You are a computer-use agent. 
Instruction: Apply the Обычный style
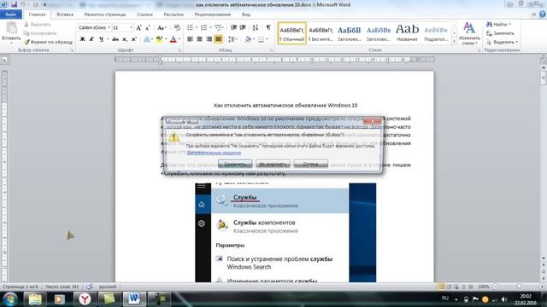click(292, 32)
